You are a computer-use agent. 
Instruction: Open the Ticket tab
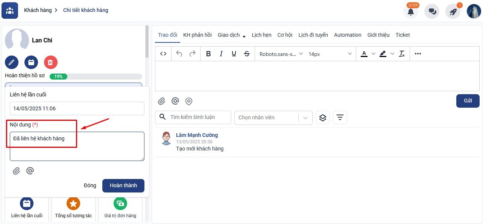[x=402, y=35]
